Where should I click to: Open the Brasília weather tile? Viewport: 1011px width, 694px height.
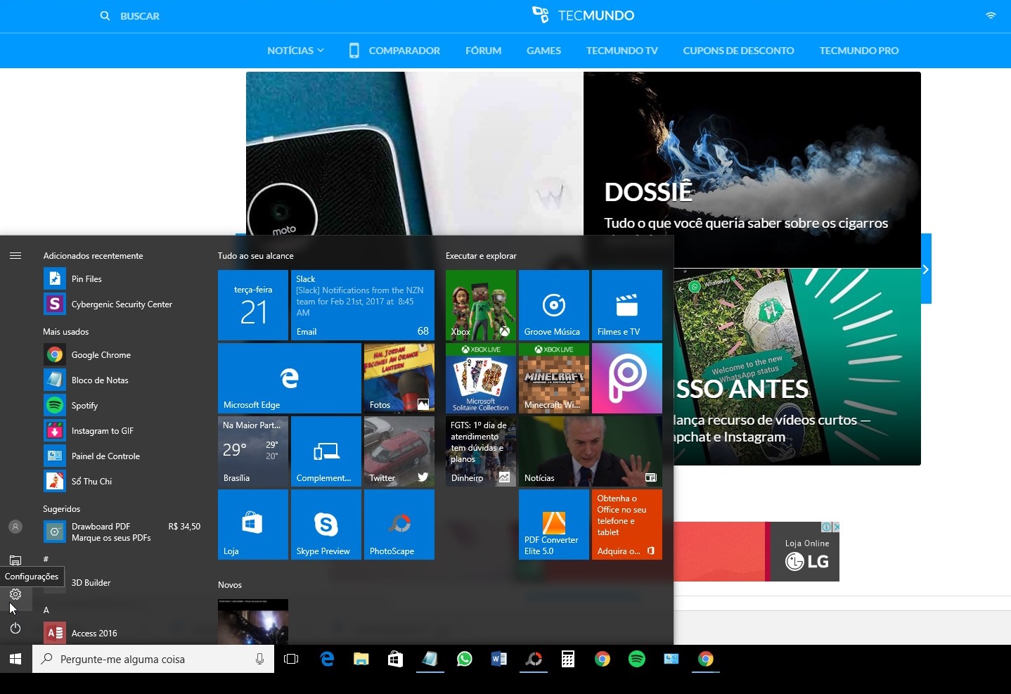(x=253, y=451)
